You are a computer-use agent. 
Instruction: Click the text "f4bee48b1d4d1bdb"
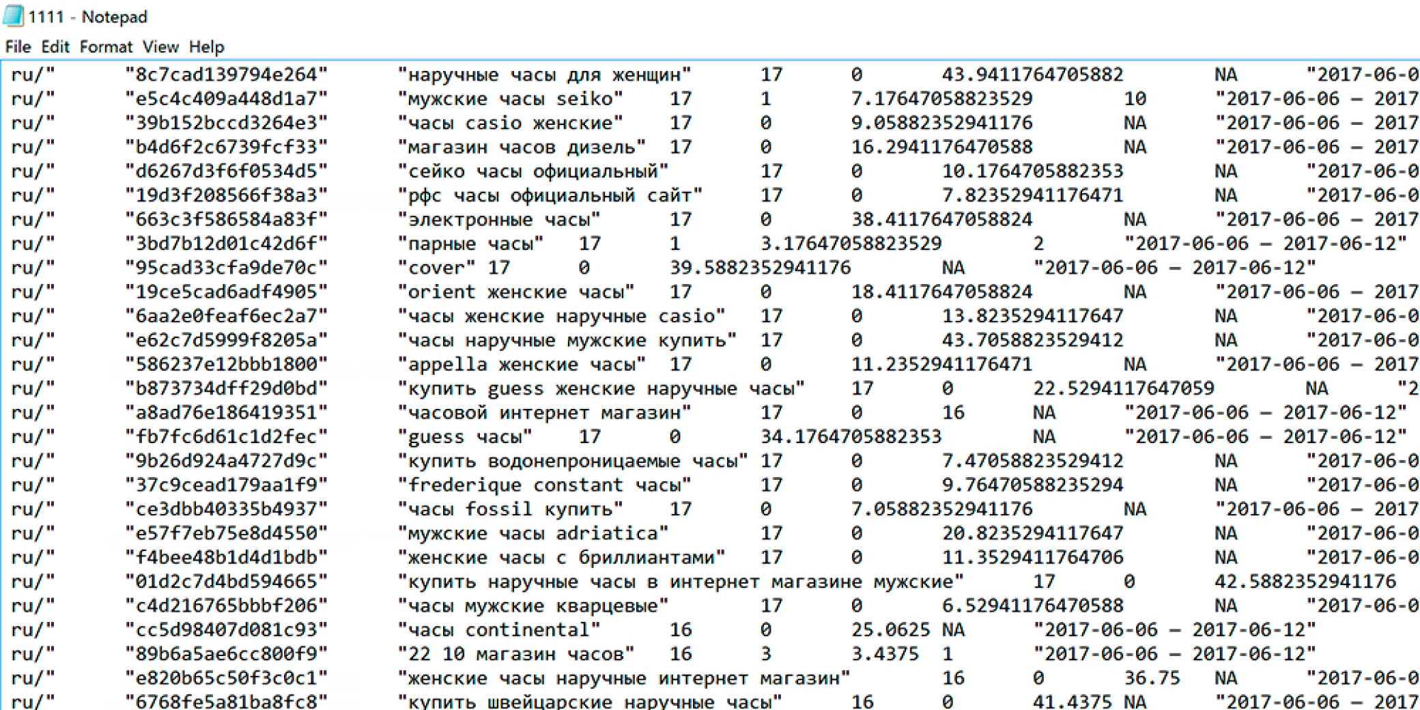tap(227, 557)
